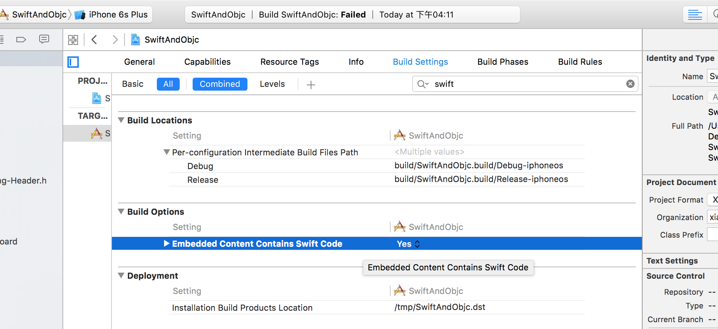Switch to Levels settings view

[x=272, y=84]
